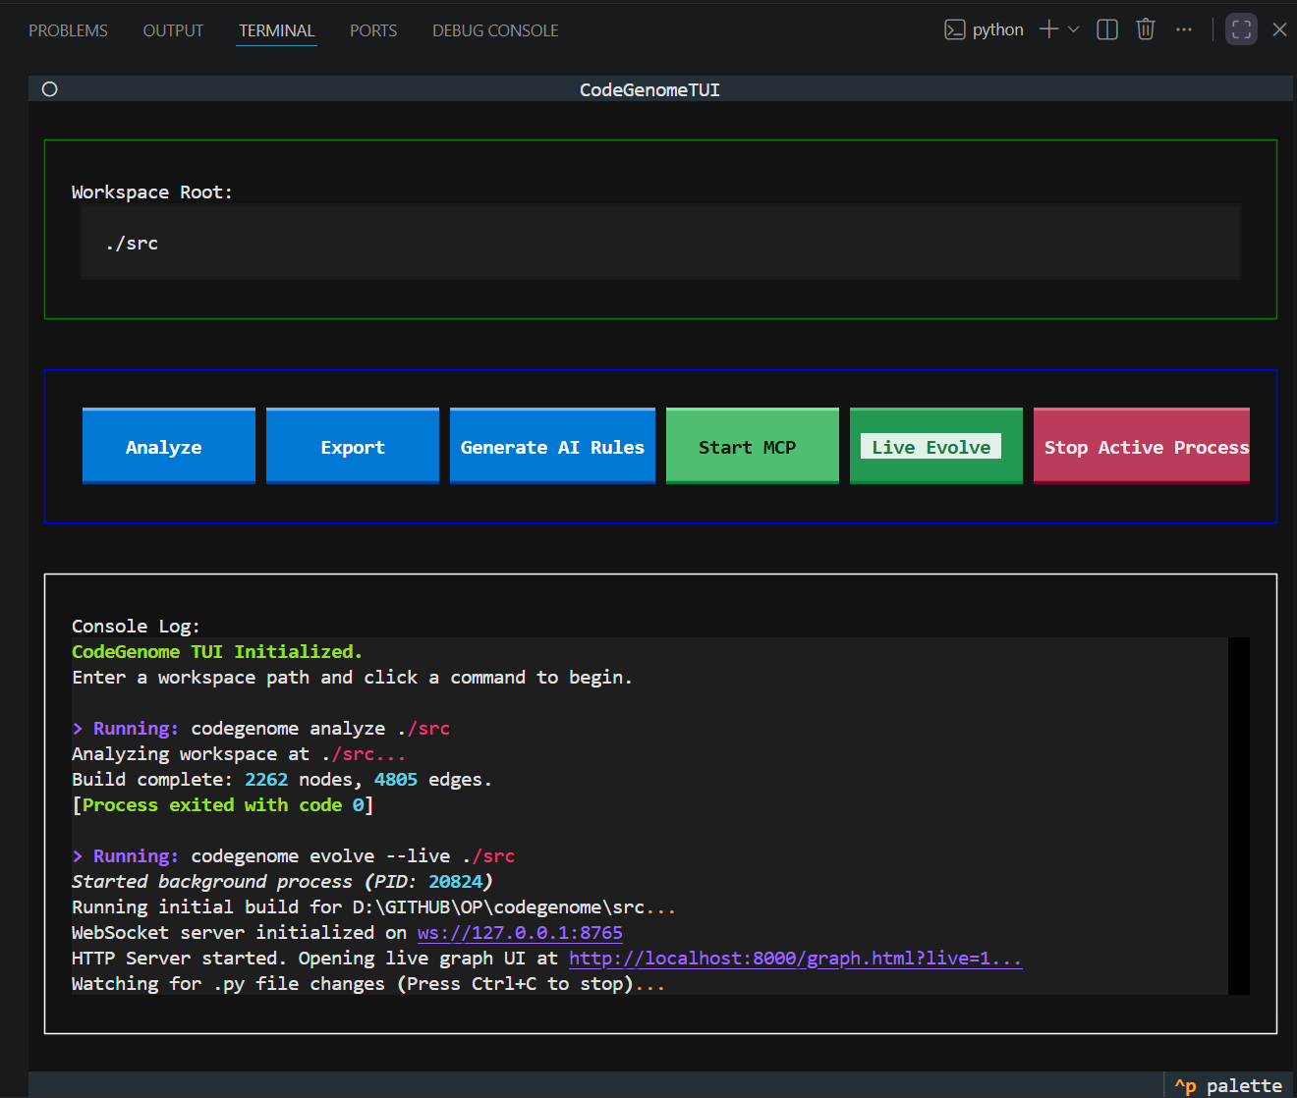Open the ws://127.0.0.1:8765 link
This screenshot has width=1297, height=1098.
[x=520, y=932]
